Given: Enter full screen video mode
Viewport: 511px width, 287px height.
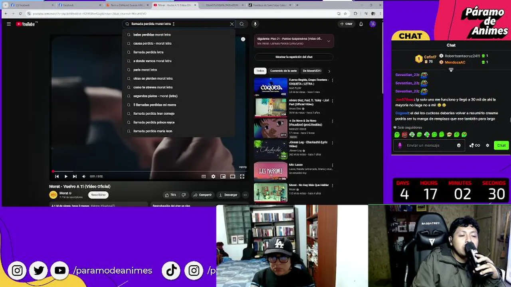Looking at the screenshot, I should click(242, 176).
